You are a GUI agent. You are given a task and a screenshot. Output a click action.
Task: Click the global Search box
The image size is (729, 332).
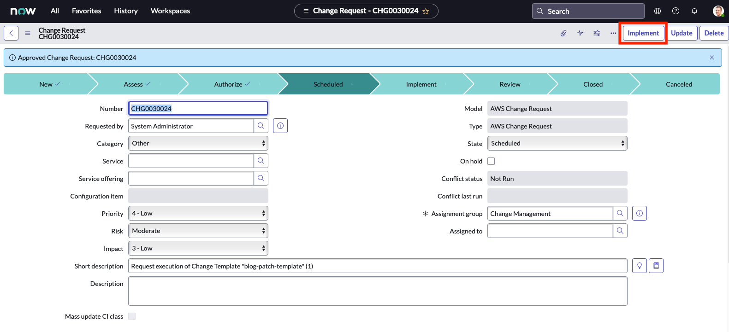588,11
